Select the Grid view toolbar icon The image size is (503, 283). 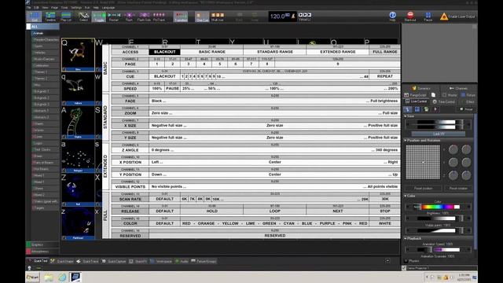[x=34, y=17]
